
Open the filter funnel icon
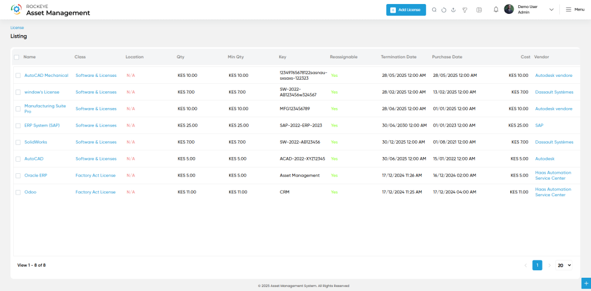pyautogui.click(x=465, y=10)
